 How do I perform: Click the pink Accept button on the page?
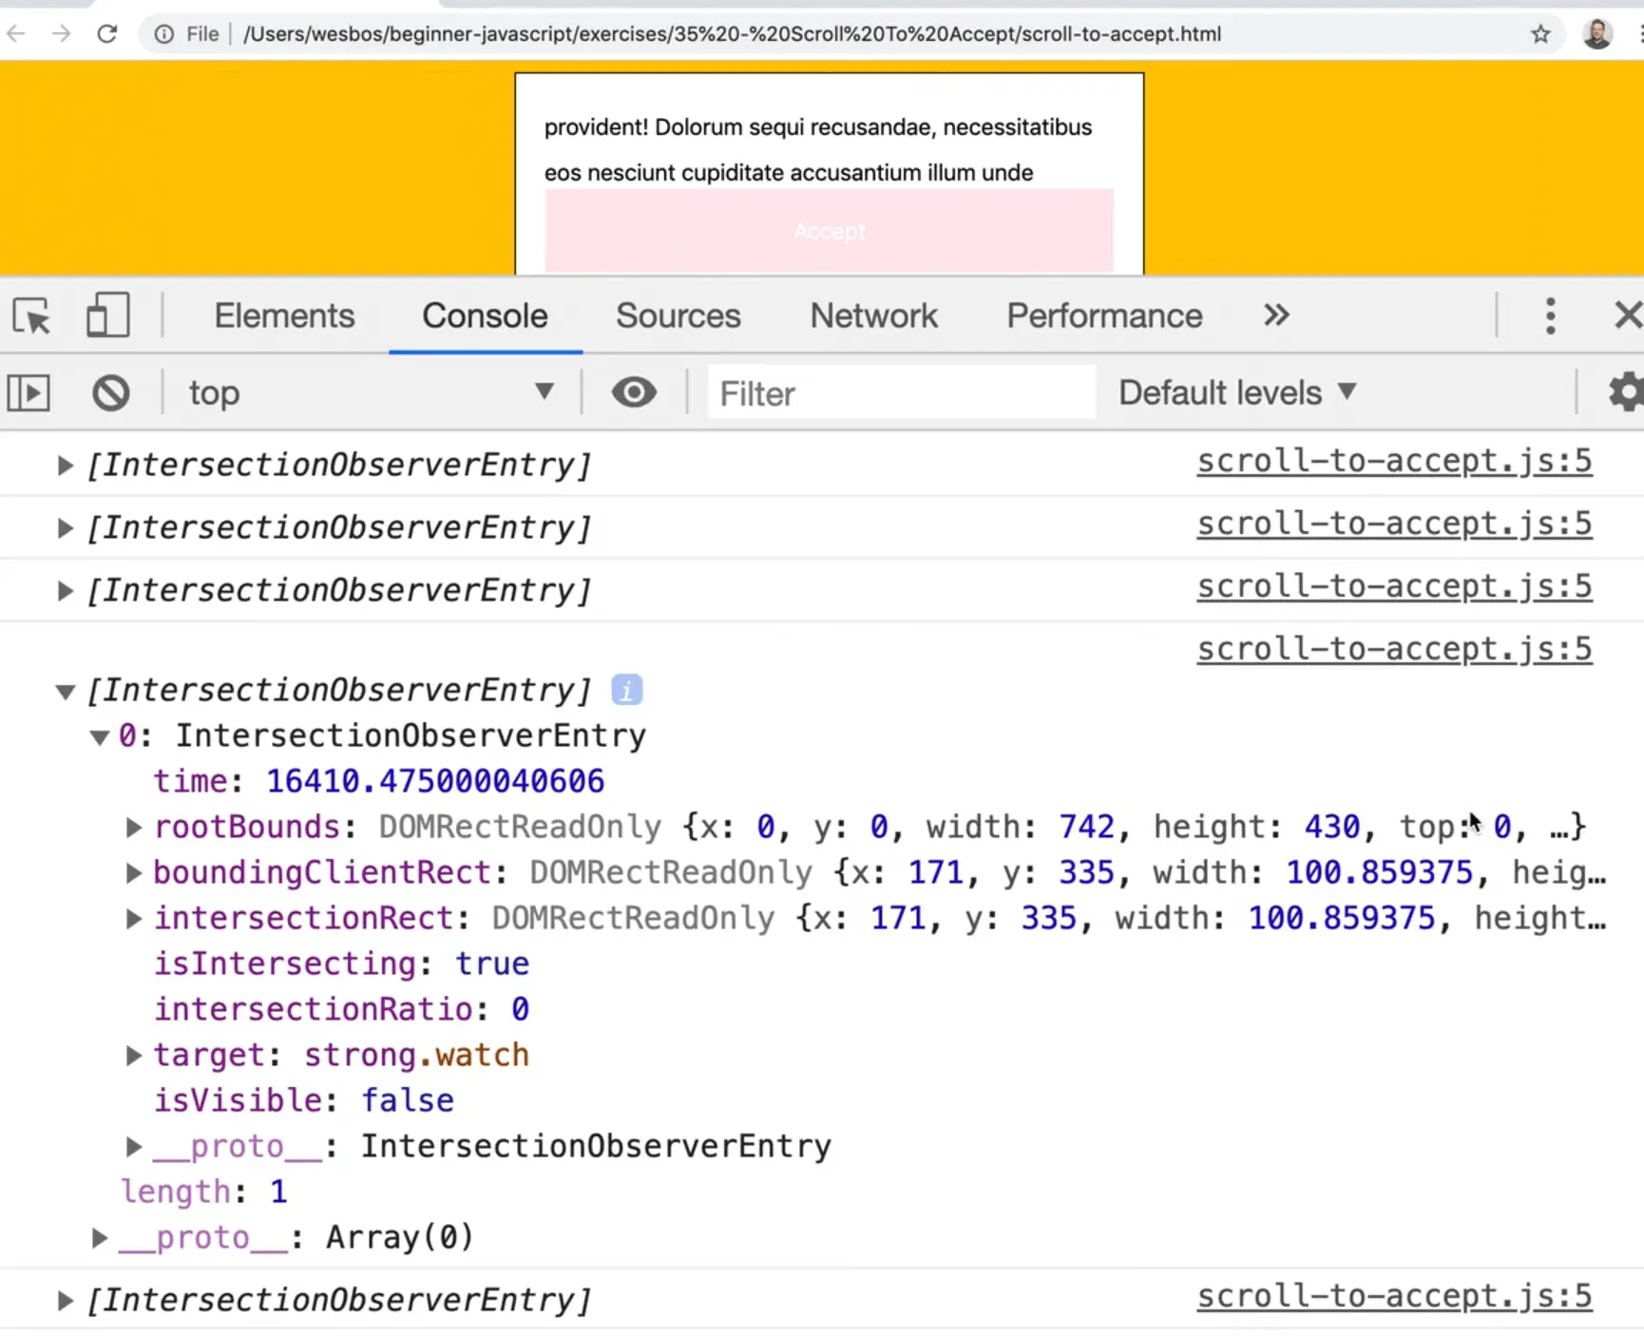point(829,231)
